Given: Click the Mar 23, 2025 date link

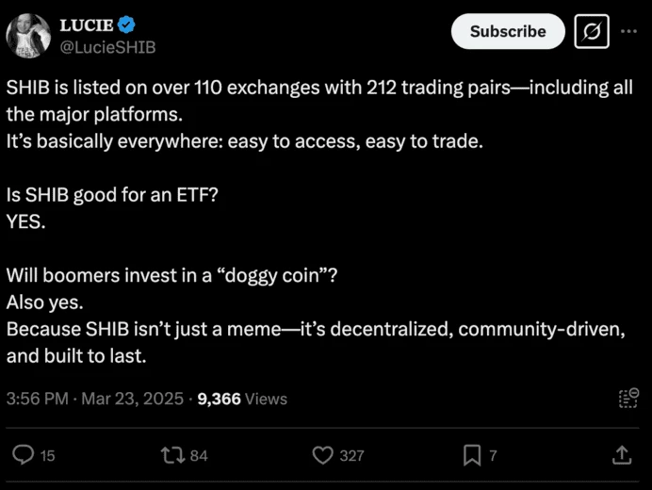Looking at the screenshot, I should pyautogui.click(x=132, y=399).
